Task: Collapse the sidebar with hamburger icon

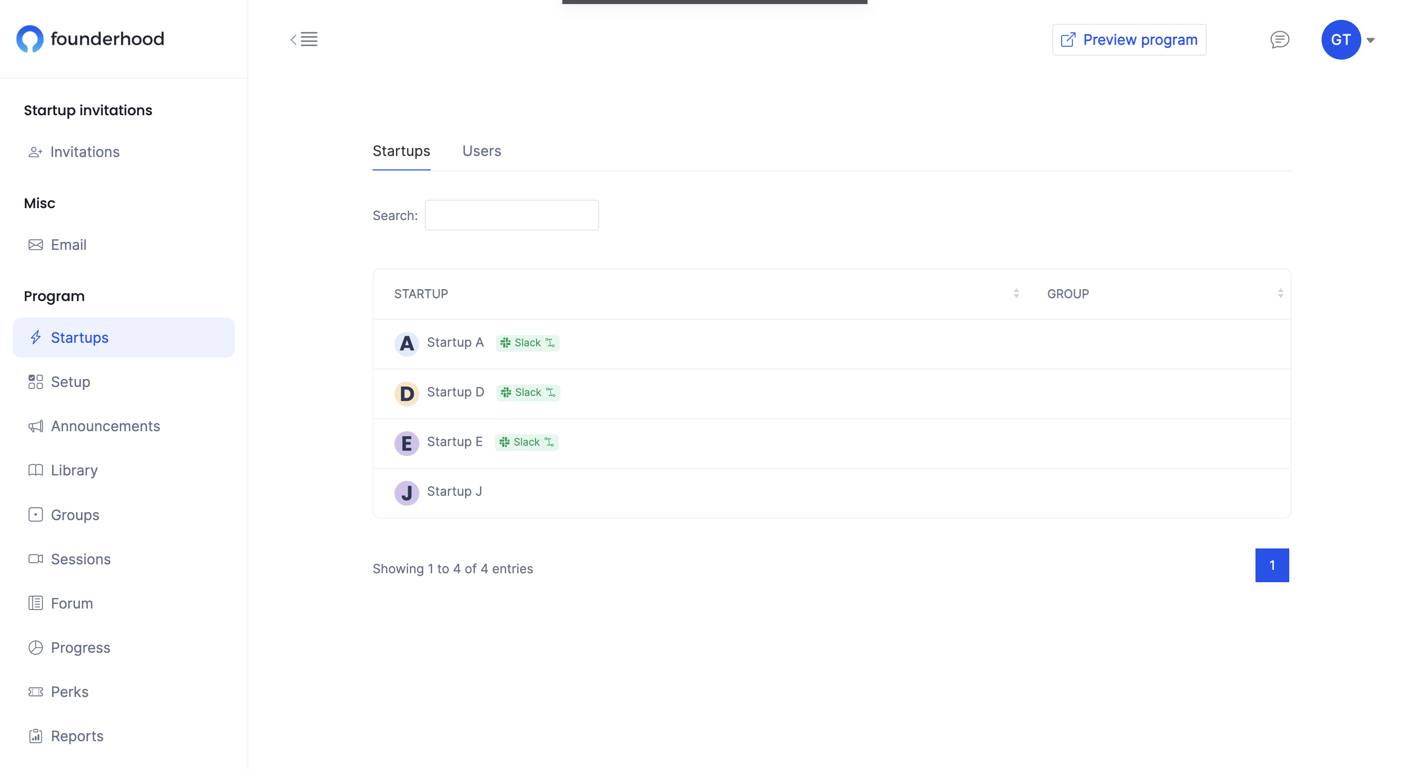Action: [305, 39]
